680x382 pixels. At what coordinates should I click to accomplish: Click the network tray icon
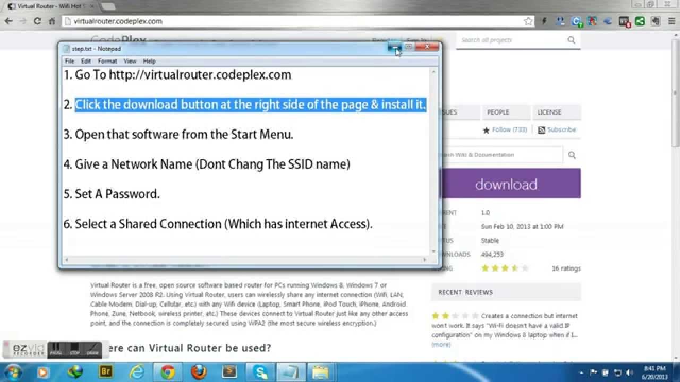pyautogui.click(x=618, y=372)
